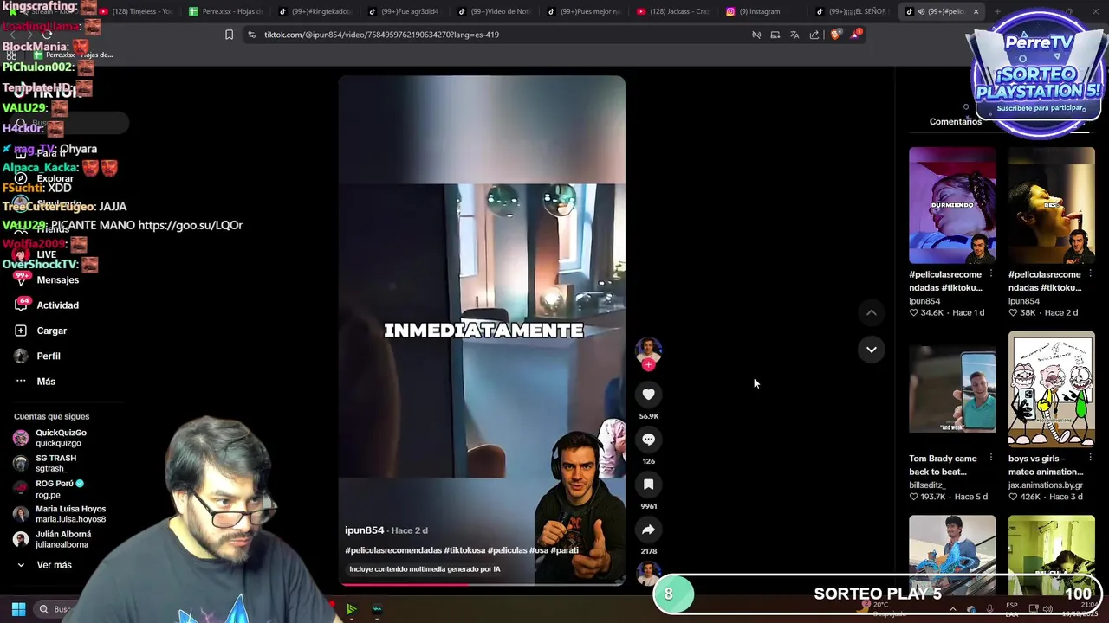Open three-dot menu on 38K related video
Viewport: 1109px width, 623px height.
coord(1090,274)
